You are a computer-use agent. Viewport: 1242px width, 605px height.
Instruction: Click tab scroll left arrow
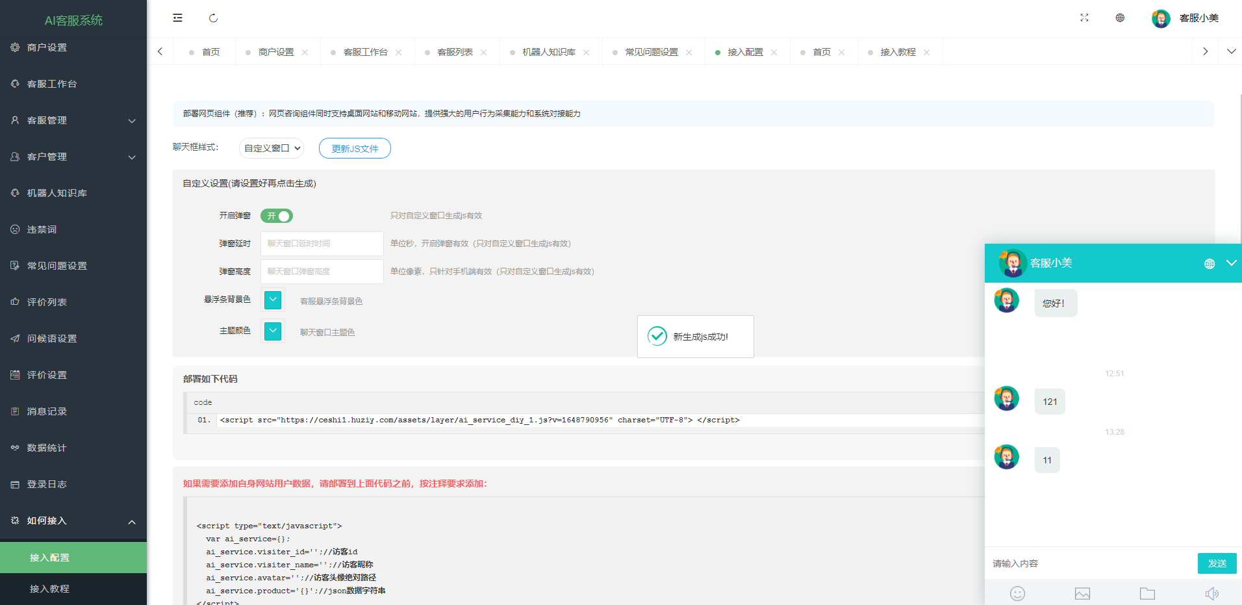[x=160, y=51]
